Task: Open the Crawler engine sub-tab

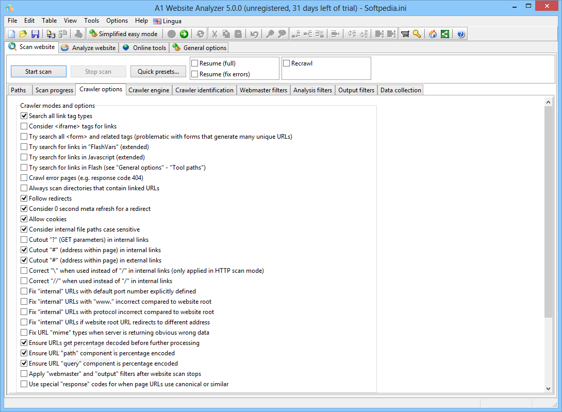Action: (148, 90)
